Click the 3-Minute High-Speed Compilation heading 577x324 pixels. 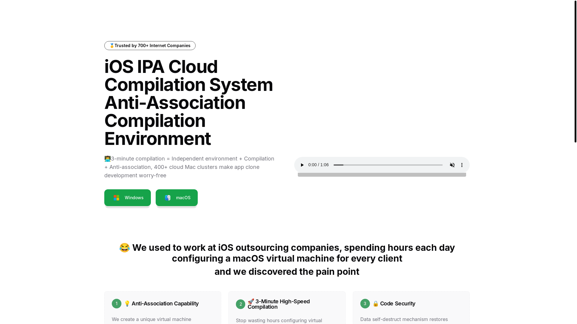(279, 304)
